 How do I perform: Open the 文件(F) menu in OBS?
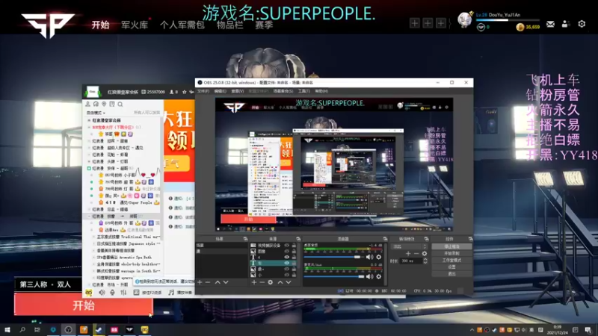click(x=203, y=91)
